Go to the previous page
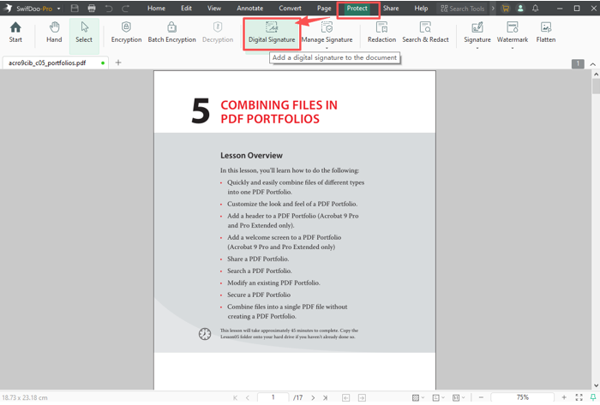The height and width of the screenshot is (405, 600). coord(248,398)
